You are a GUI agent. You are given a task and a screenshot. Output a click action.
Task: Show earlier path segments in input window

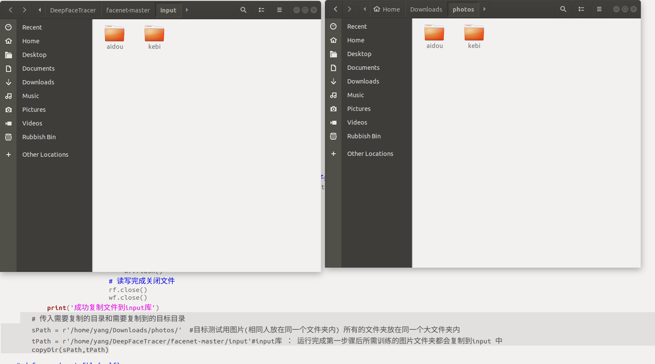[40, 10]
